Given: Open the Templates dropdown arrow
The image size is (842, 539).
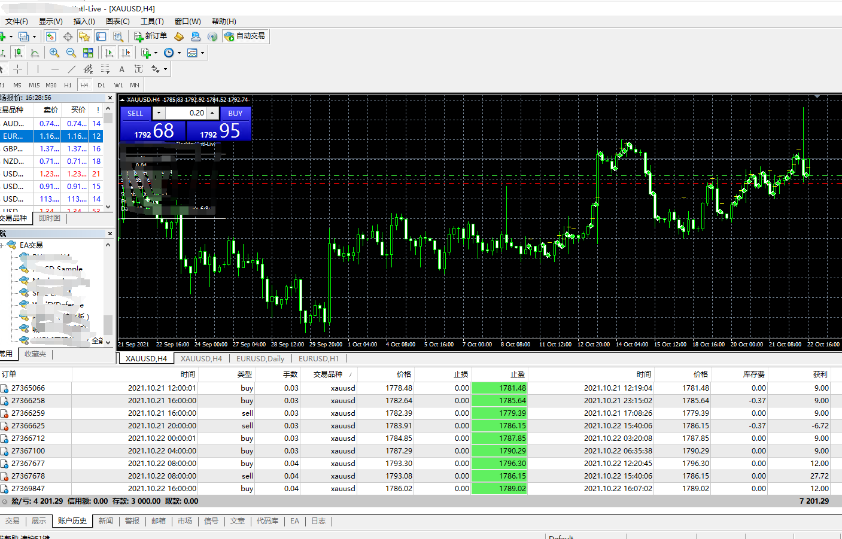Looking at the screenshot, I should coord(202,53).
